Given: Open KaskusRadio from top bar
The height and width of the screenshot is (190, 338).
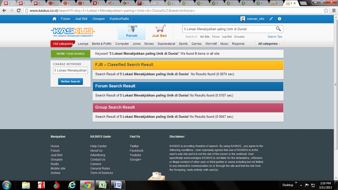Looking at the screenshot, I should (119, 19).
